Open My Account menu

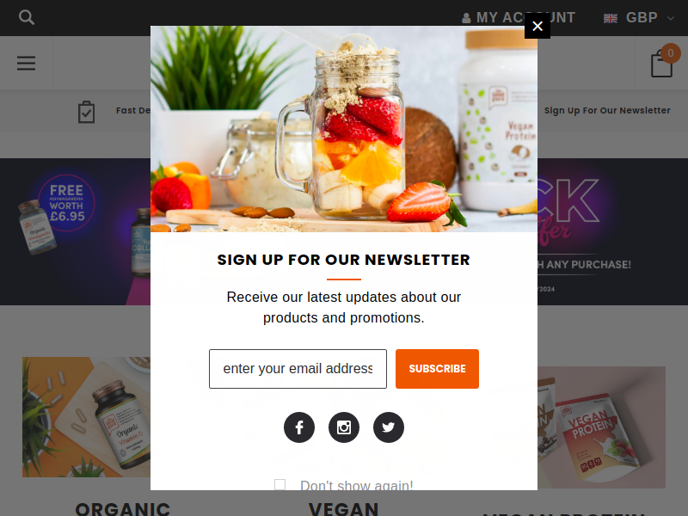pos(519,17)
